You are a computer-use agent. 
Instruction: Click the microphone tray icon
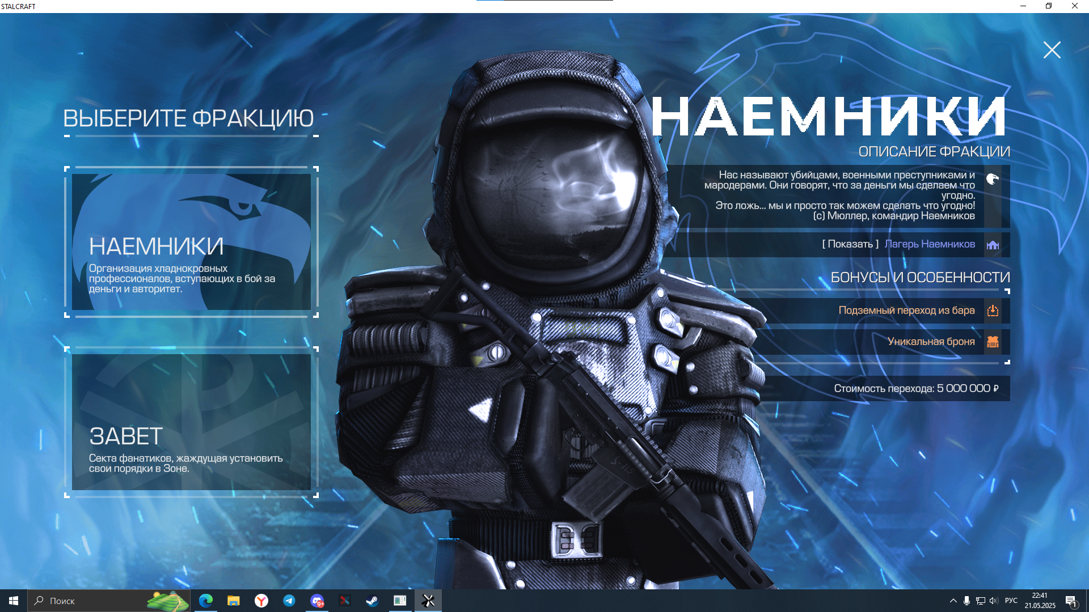pyautogui.click(x=966, y=601)
